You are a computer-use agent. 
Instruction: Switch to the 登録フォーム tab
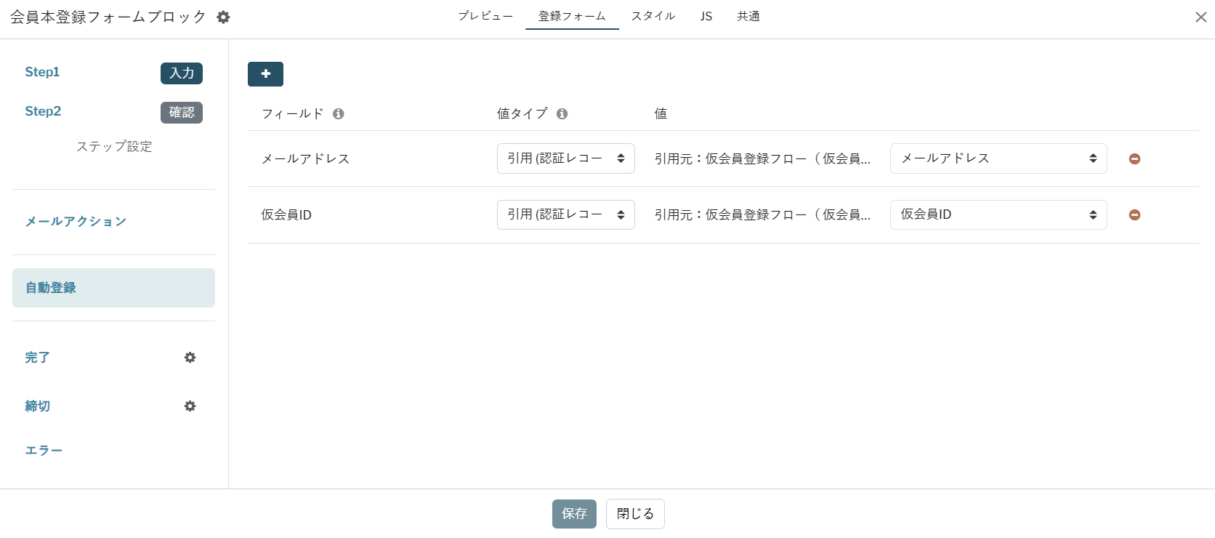(572, 16)
